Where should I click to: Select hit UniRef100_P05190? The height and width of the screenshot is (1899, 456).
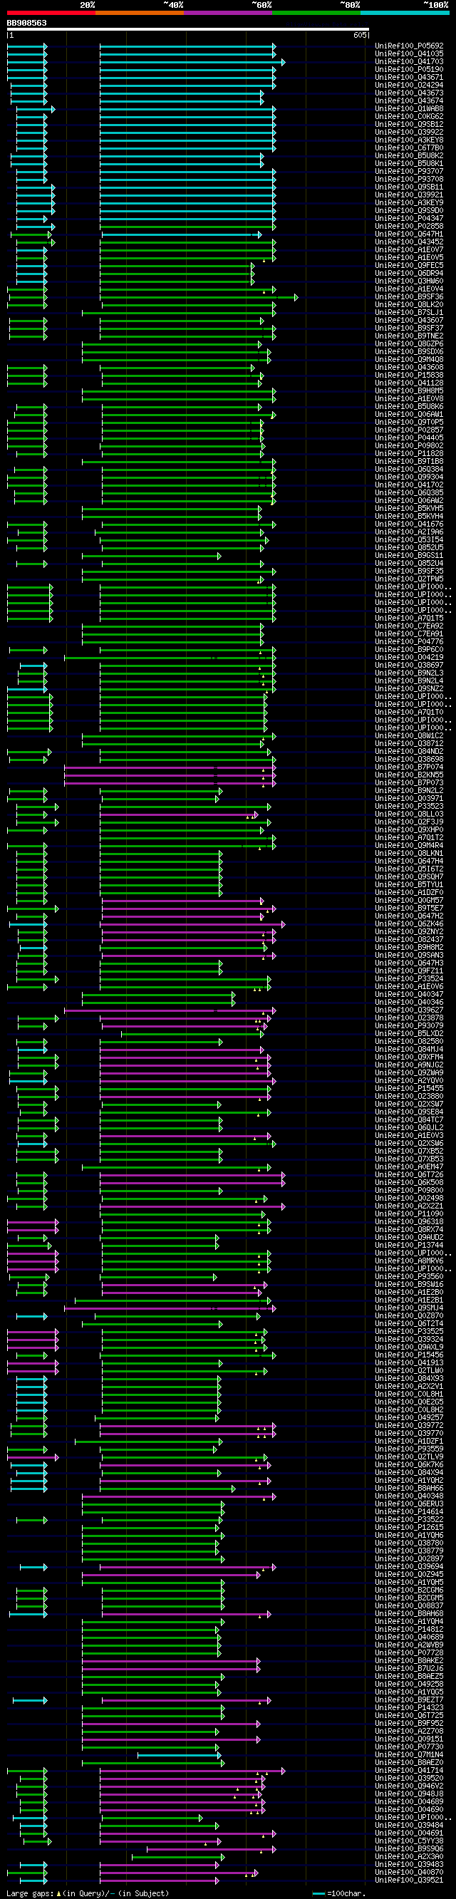(409, 70)
